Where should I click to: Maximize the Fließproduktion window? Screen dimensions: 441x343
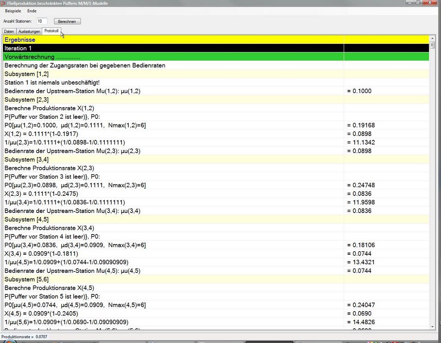418,3
